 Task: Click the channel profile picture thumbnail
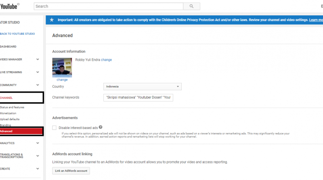62,68
